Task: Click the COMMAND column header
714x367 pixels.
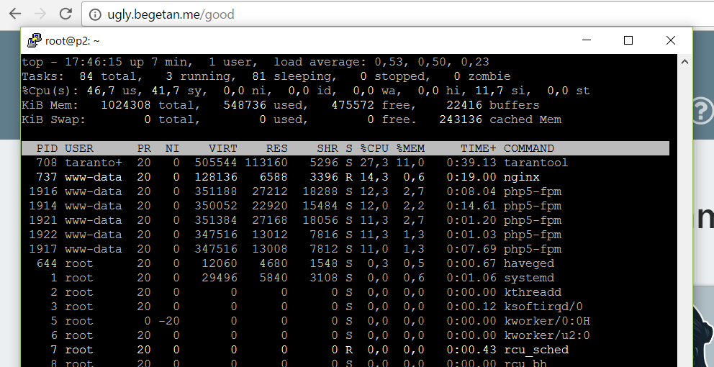Action: [x=529, y=148]
